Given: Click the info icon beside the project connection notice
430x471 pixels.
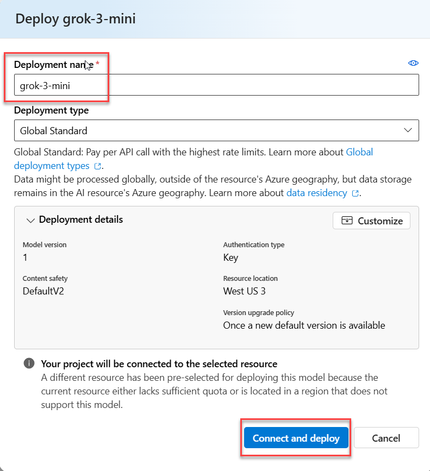Looking at the screenshot, I should (29, 364).
